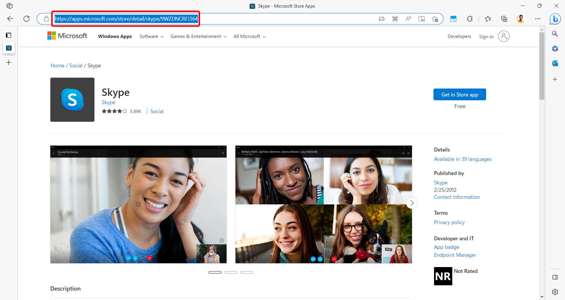Open Krystal McKinney video call screenshot
The width and height of the screenshot is (565, 300).
click(138, 204)
